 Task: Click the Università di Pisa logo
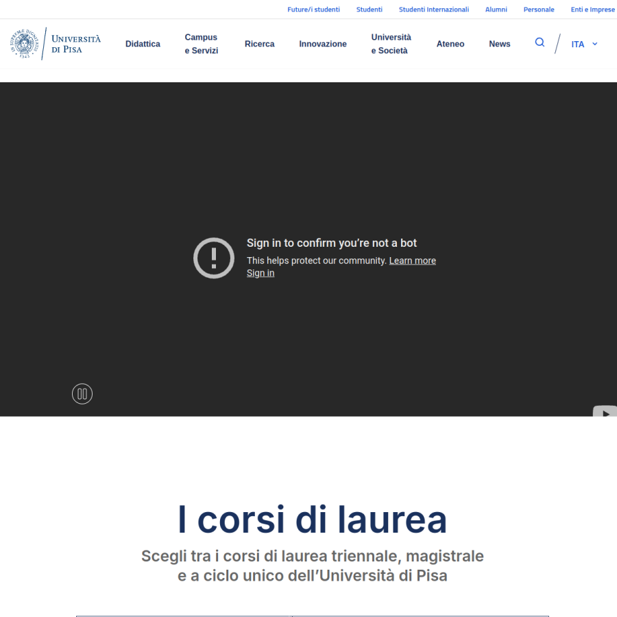pos(56,44)
